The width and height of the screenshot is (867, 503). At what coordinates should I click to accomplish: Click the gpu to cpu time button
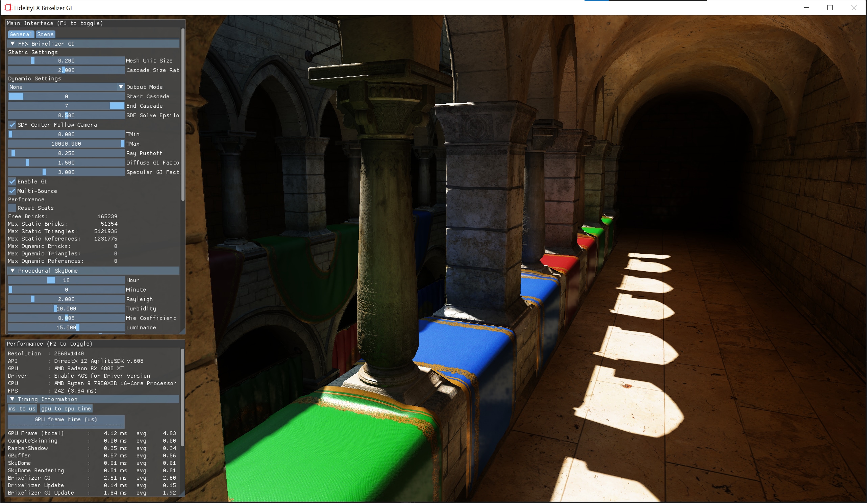[x=66, y=409]
